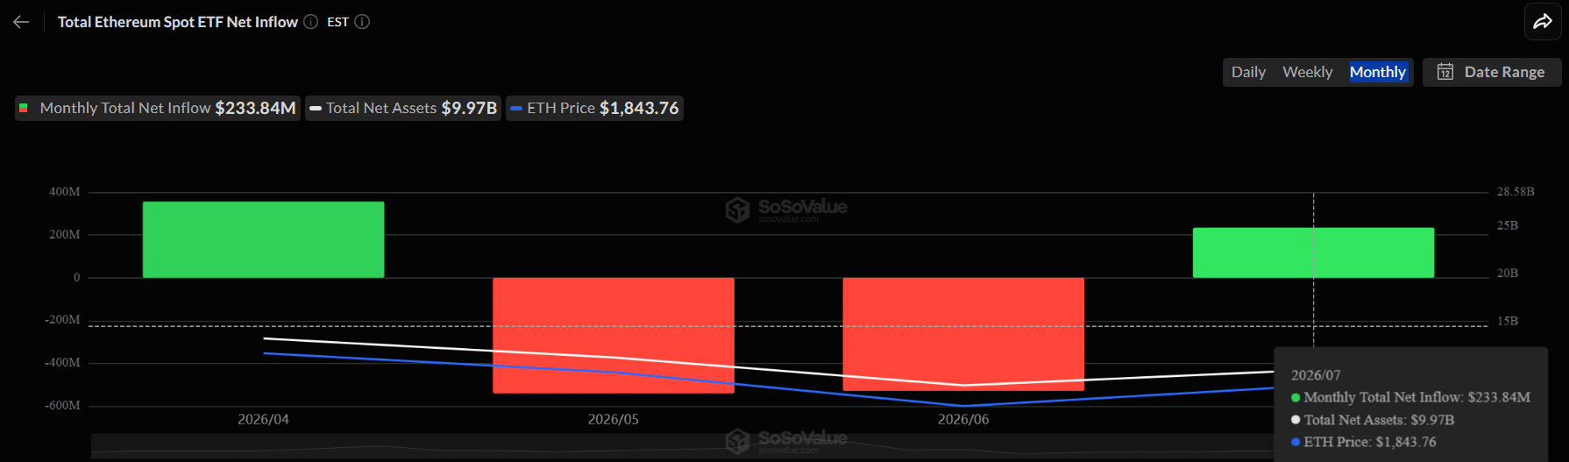Click the 2026/05 red outflow bar

(614, 335)
